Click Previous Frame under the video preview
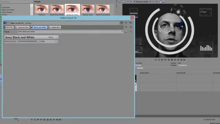 click(181, 60)
